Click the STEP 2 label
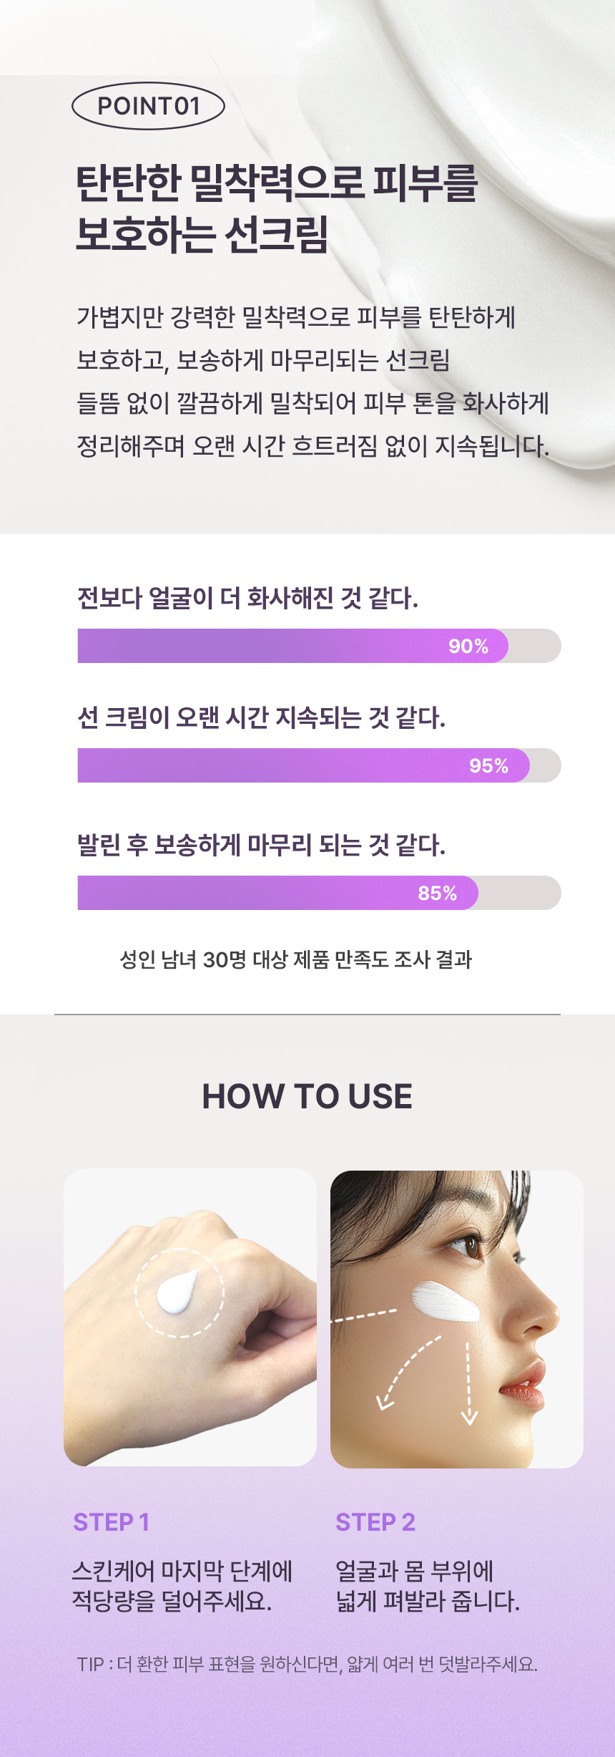This screenshot has height=1757, width=615. point(375,1522)
